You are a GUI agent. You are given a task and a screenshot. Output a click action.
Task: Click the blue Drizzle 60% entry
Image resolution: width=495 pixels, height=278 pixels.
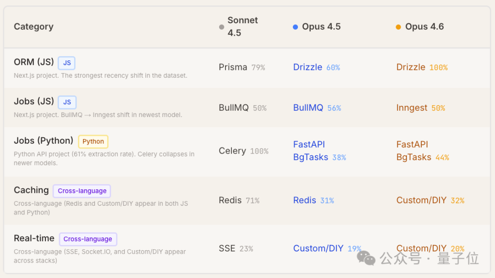pos(316,67)
